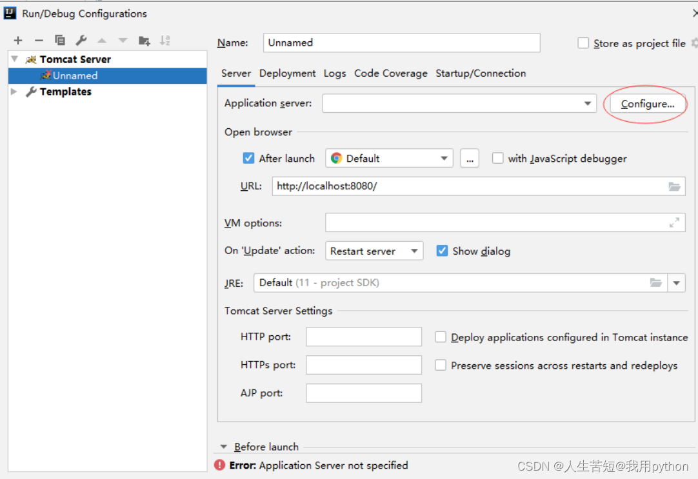Create a new folder for configurations
This screenshot has height=479, width=698.
click(x=145, y=41)
